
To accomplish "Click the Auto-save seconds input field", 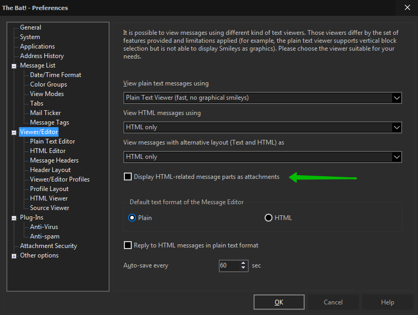I will point(229,265).
